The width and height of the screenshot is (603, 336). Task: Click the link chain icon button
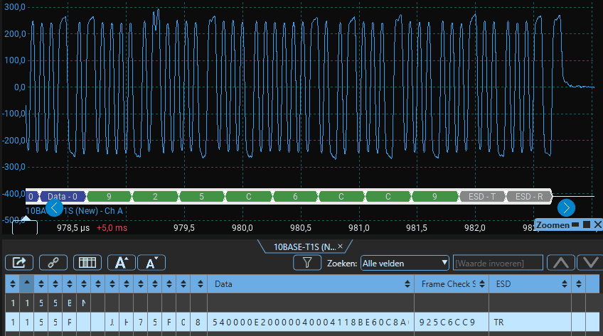coord(53,262)
